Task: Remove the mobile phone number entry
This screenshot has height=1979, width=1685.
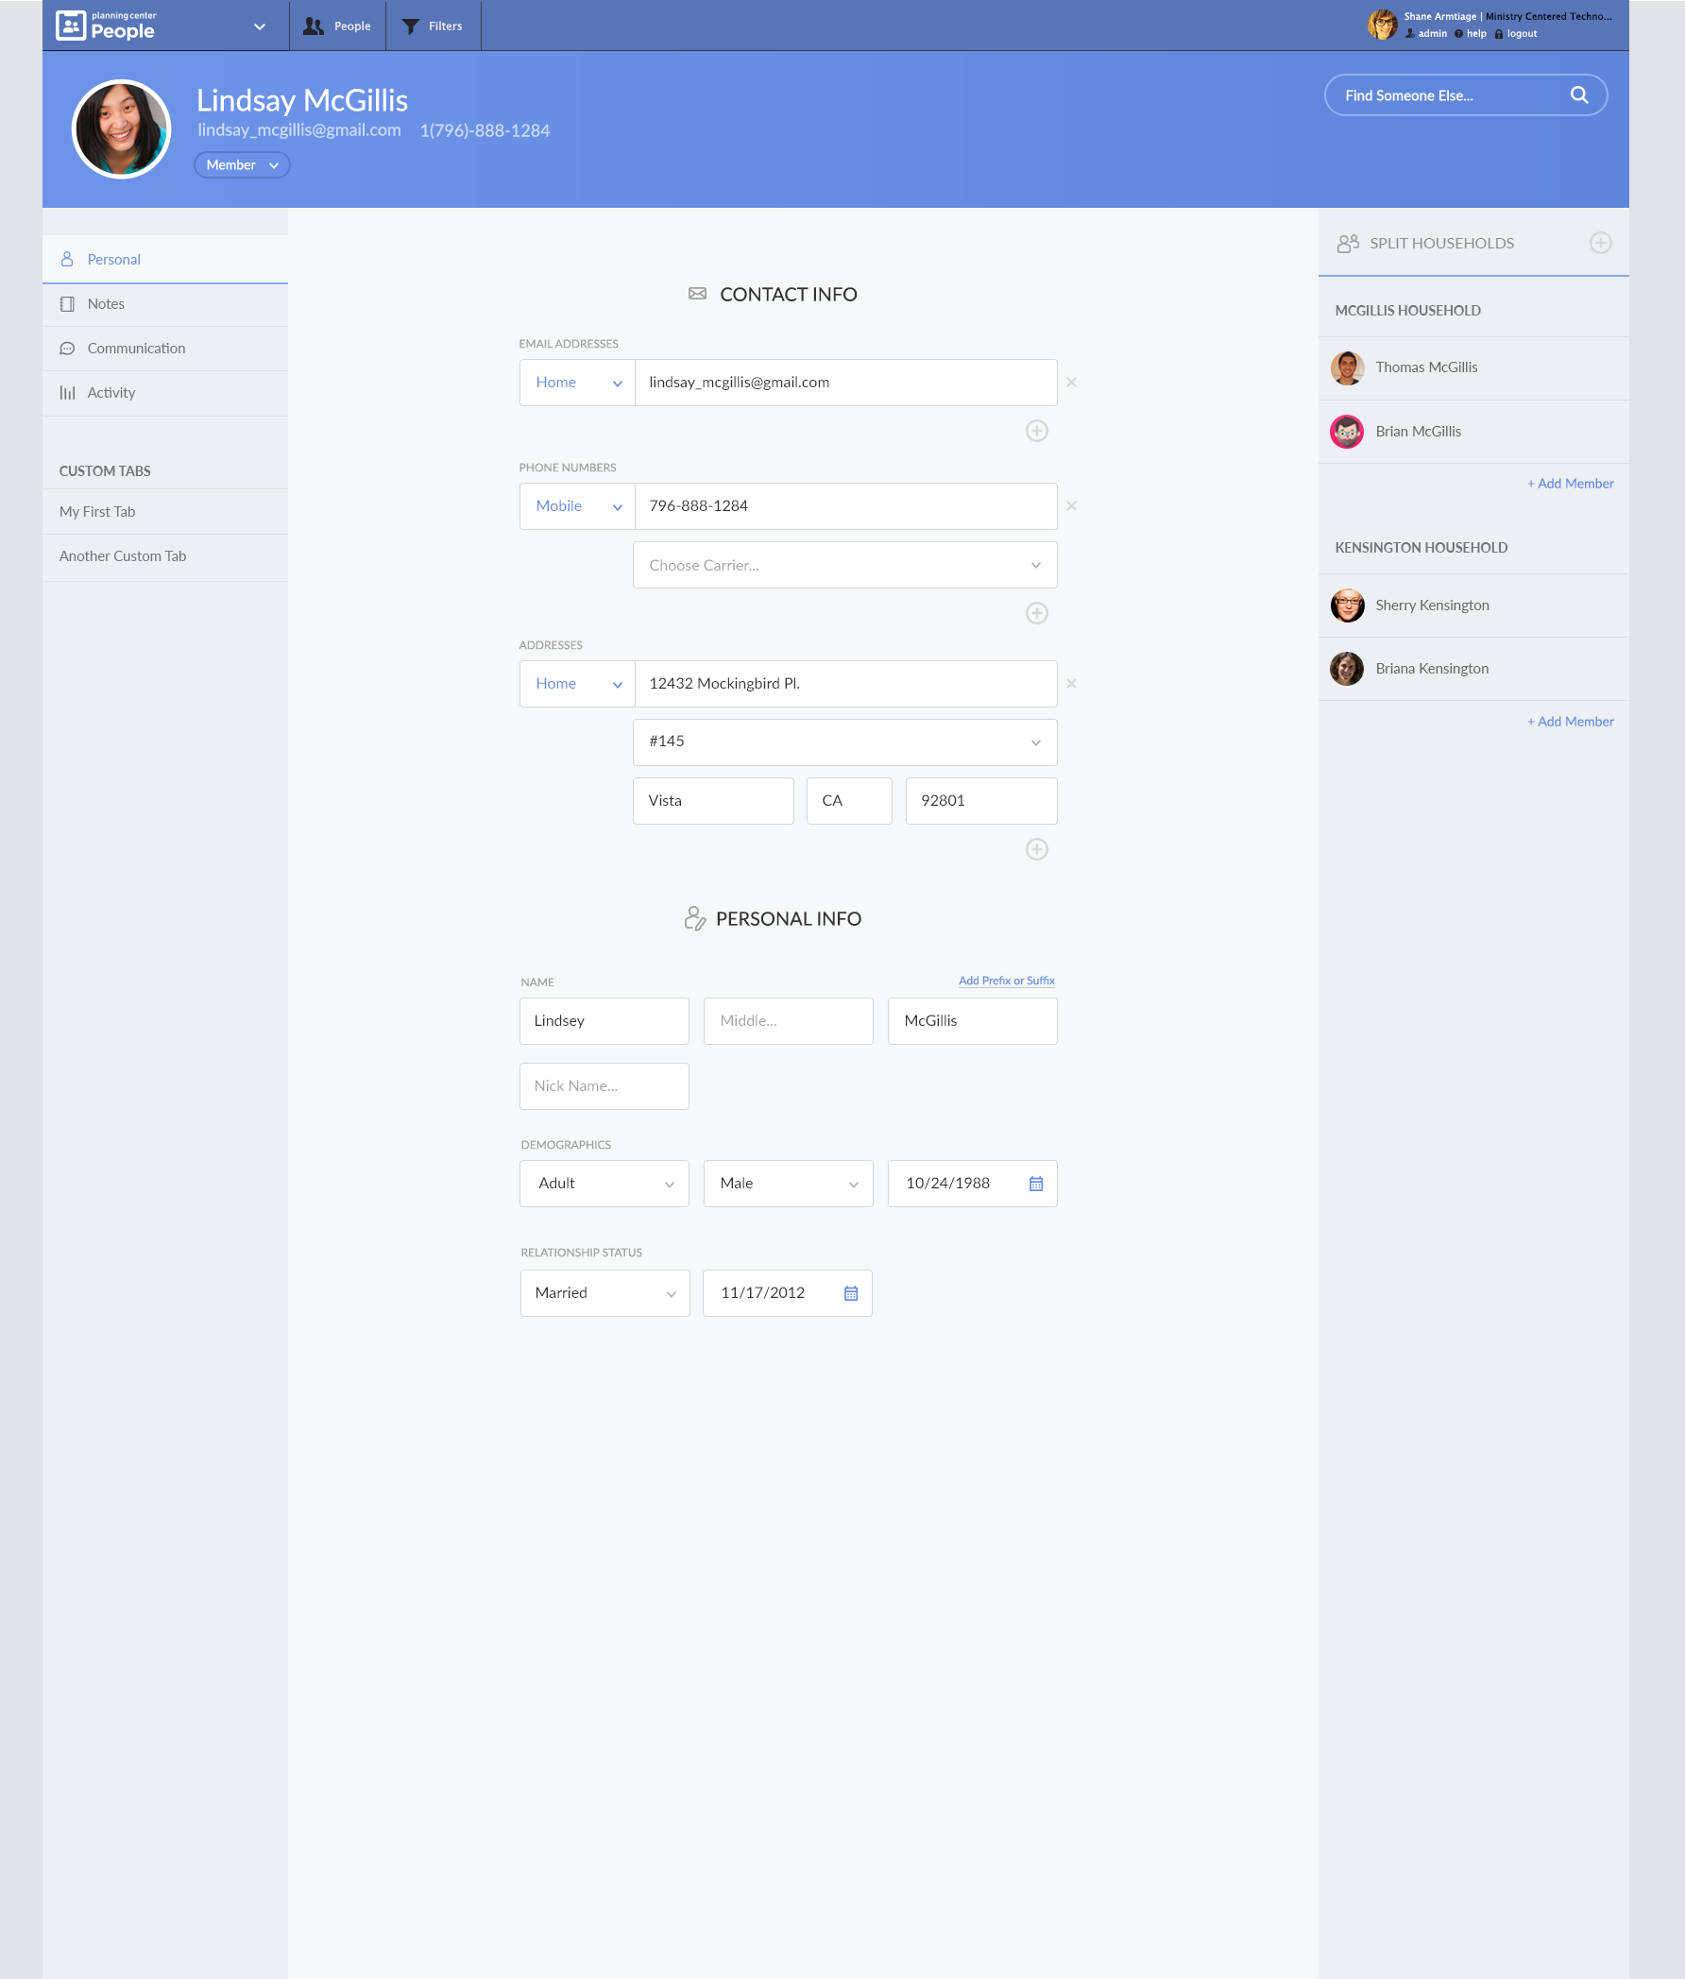Action: click(x=1071, y=506)
